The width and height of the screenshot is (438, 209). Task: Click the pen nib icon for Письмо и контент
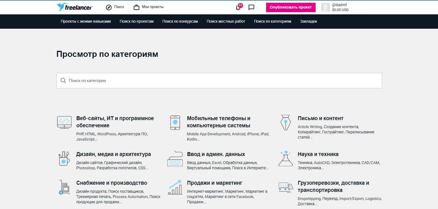[286, 123]
